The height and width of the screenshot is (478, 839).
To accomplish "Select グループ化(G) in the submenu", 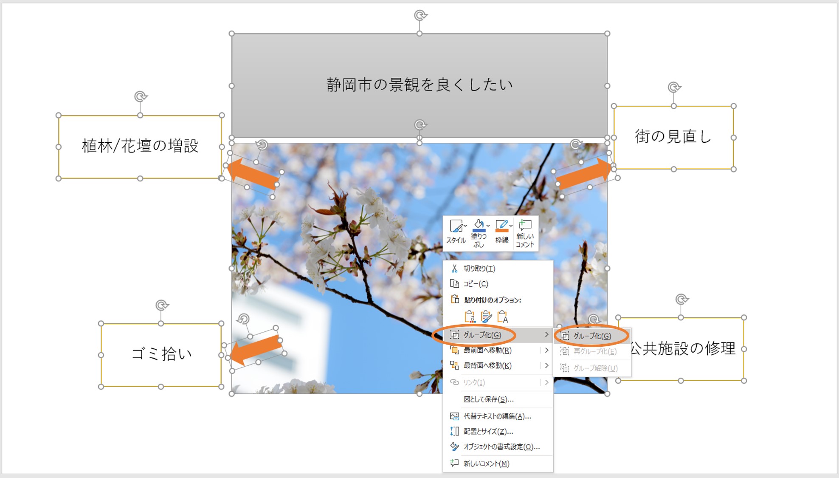I will tap(592, 336).
